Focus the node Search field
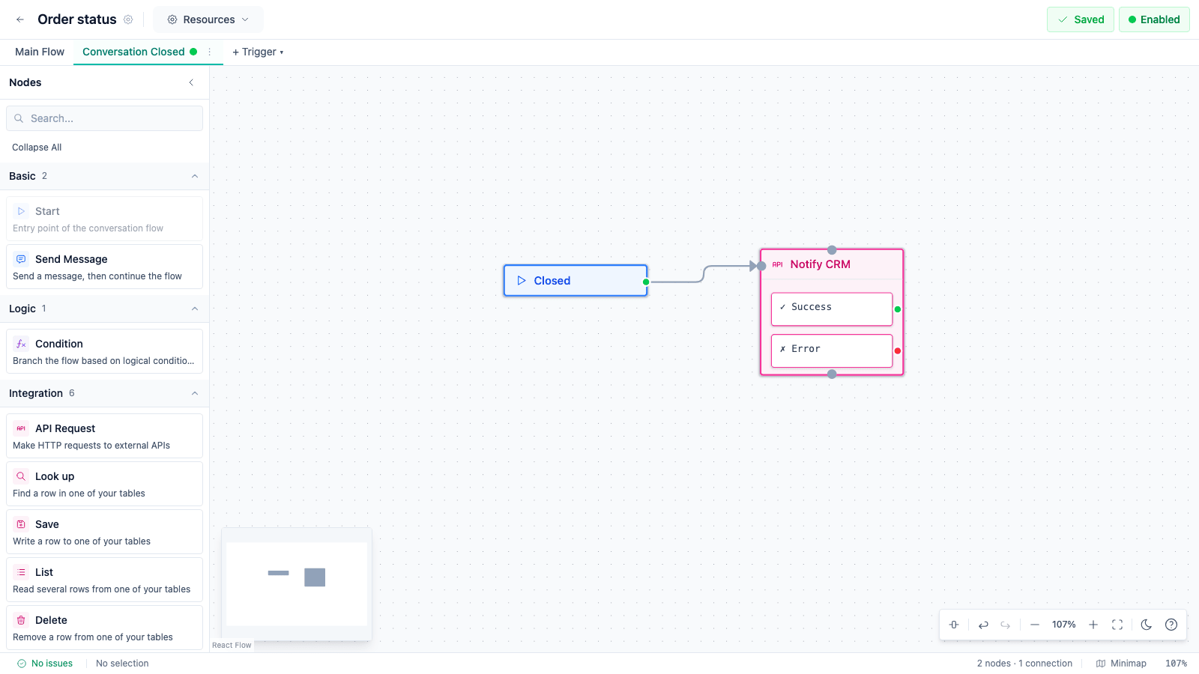The image size is (1199, 674). click(104, 118)
